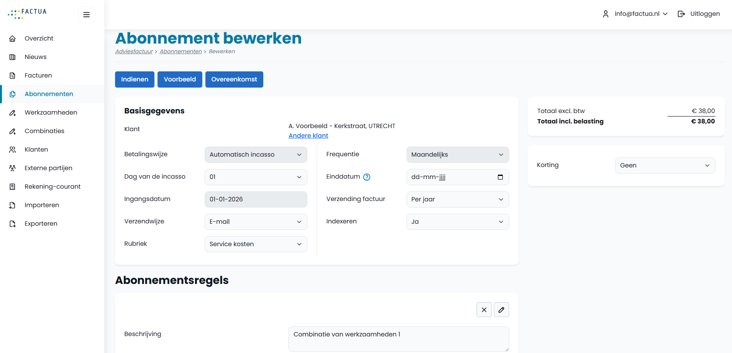Click the Indienen button

135,79
